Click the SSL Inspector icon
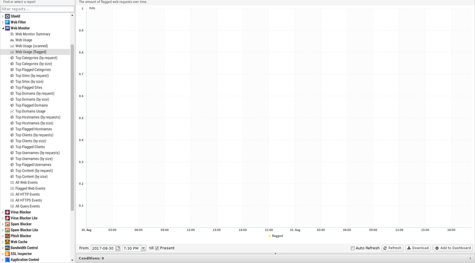This screenshot has height=263, width=475. [8, 254]
